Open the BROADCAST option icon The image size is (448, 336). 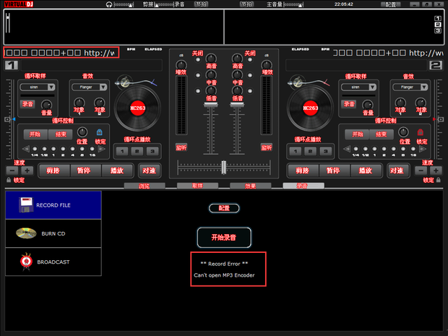click(x=25, y=261)
